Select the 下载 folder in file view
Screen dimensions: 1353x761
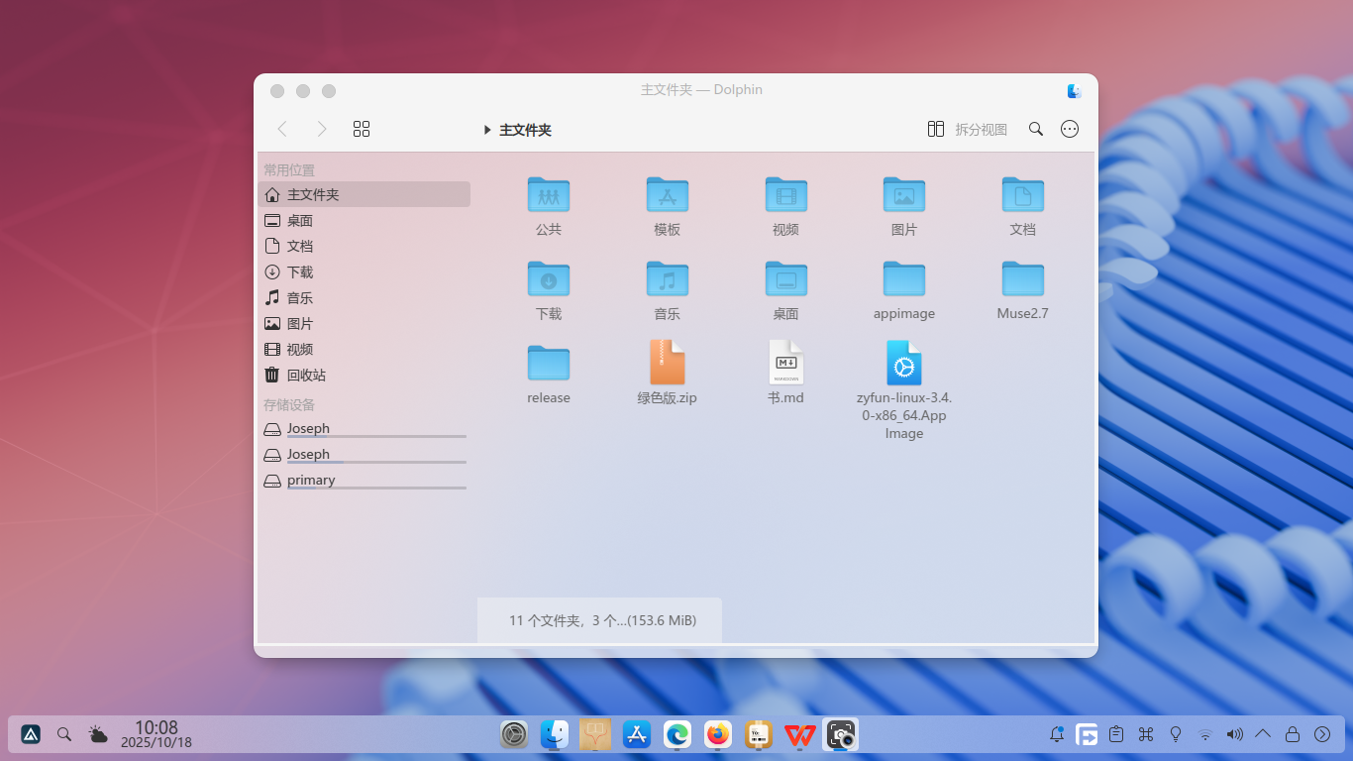coord(549,278)
